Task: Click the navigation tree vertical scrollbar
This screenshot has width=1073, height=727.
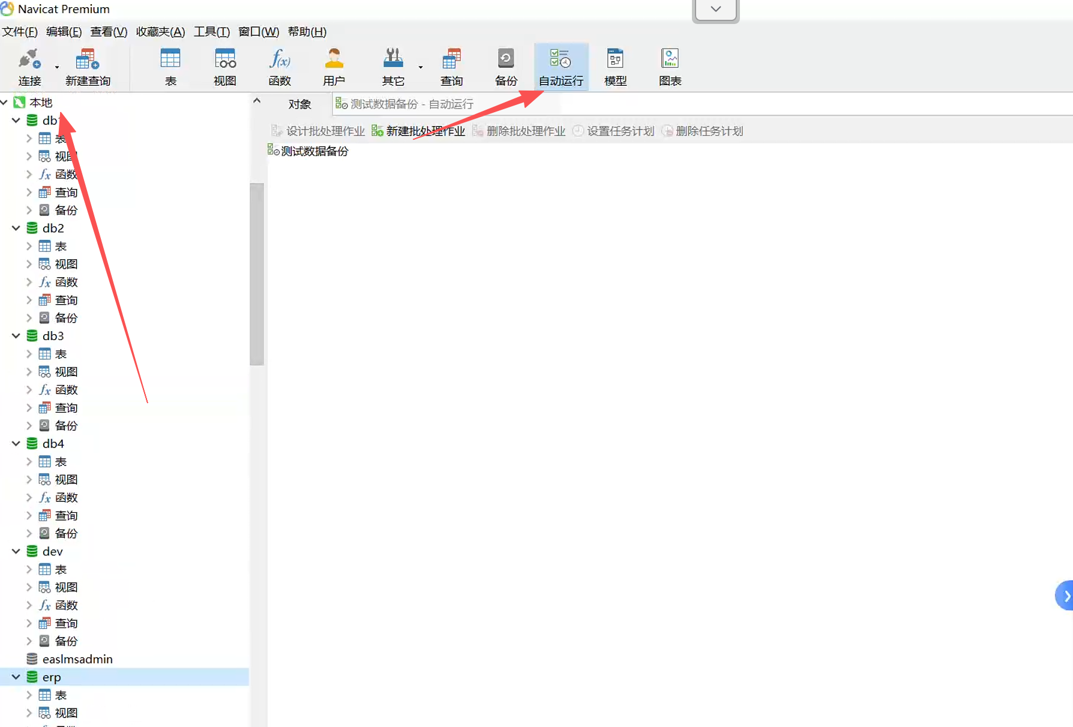Action: [x=257, y=274]
